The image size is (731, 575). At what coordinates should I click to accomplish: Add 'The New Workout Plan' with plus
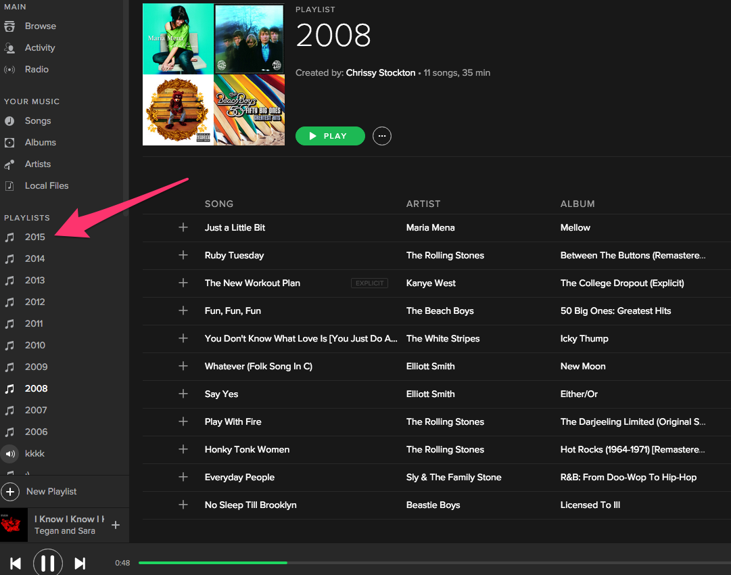[183, 283]
